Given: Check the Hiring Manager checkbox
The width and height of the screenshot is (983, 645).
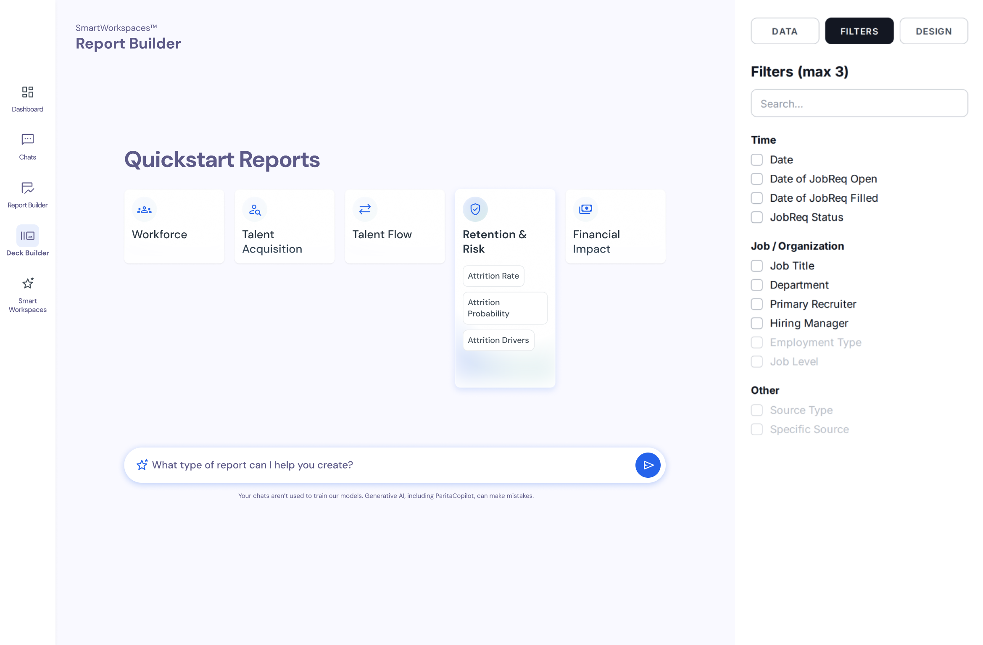Looking at the screenshot, I should [757, 323].
